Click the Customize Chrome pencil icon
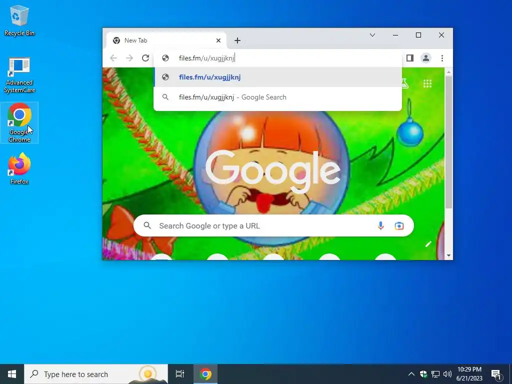 point(428,244)
